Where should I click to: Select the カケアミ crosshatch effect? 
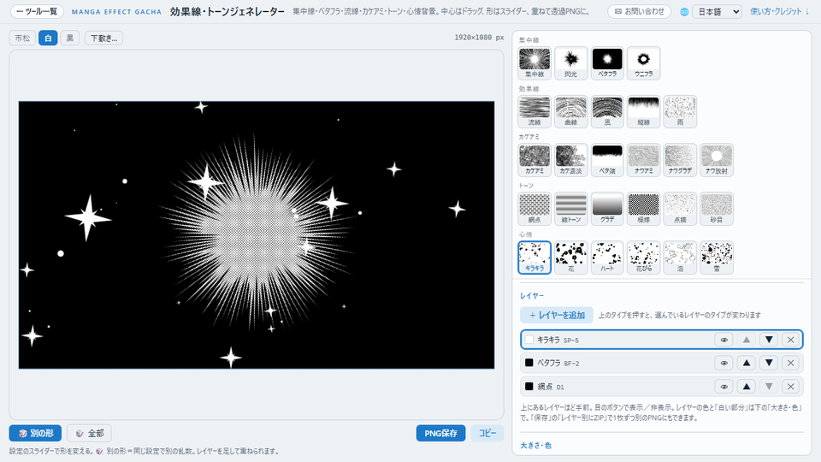click(x=534, y=160)
